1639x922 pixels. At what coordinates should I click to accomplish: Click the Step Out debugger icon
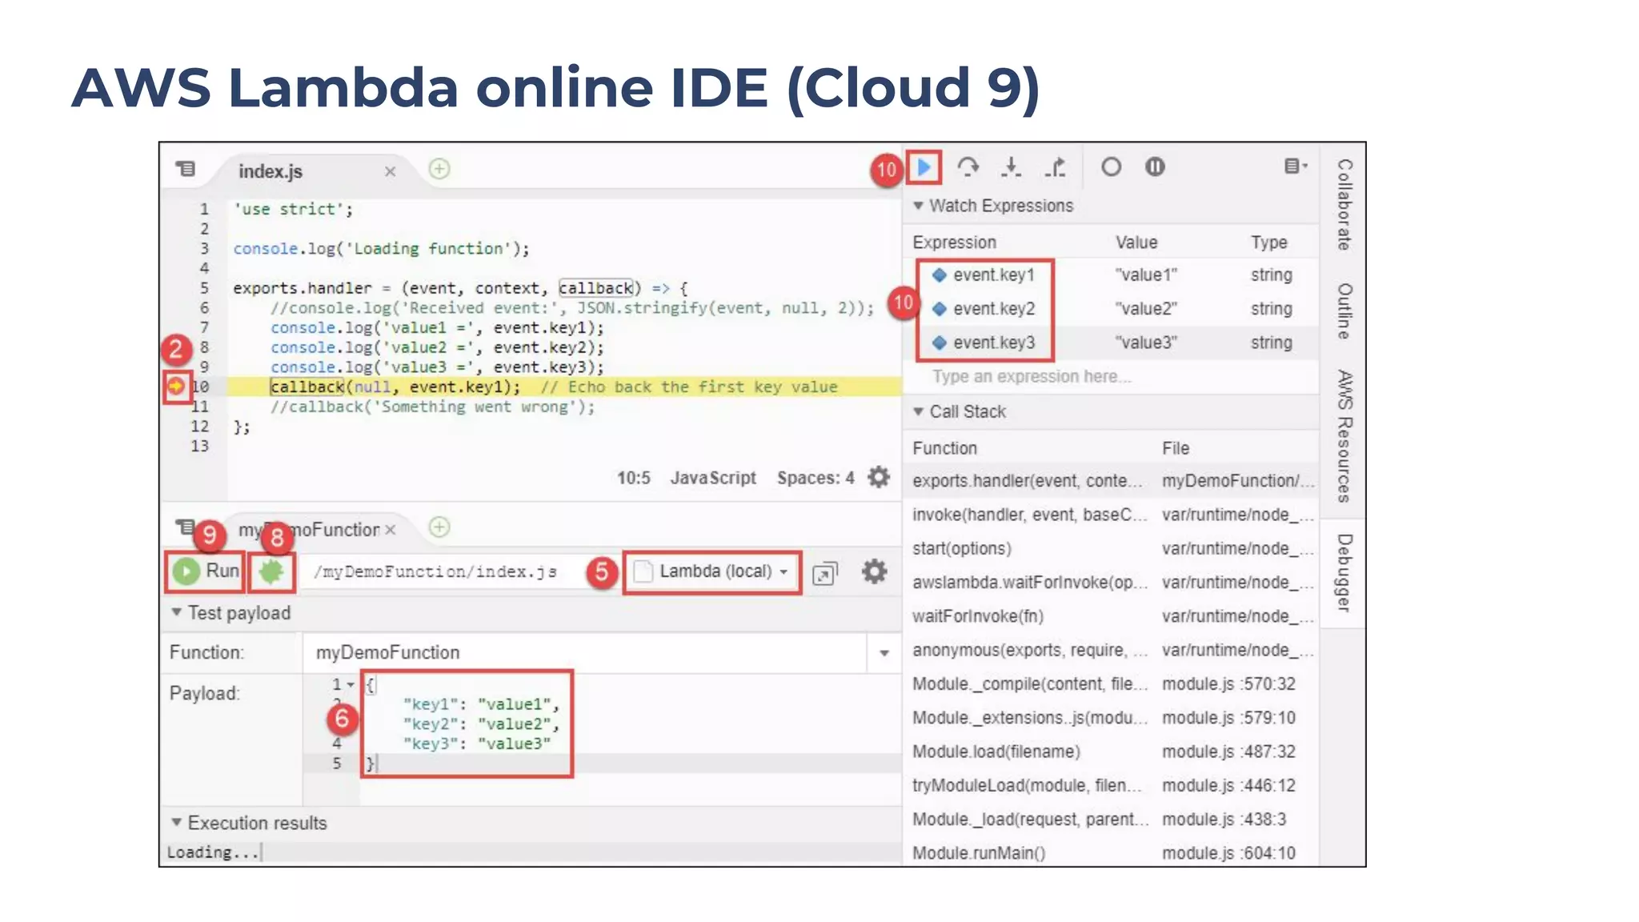pyautogui.click(x=1056, y=166)
